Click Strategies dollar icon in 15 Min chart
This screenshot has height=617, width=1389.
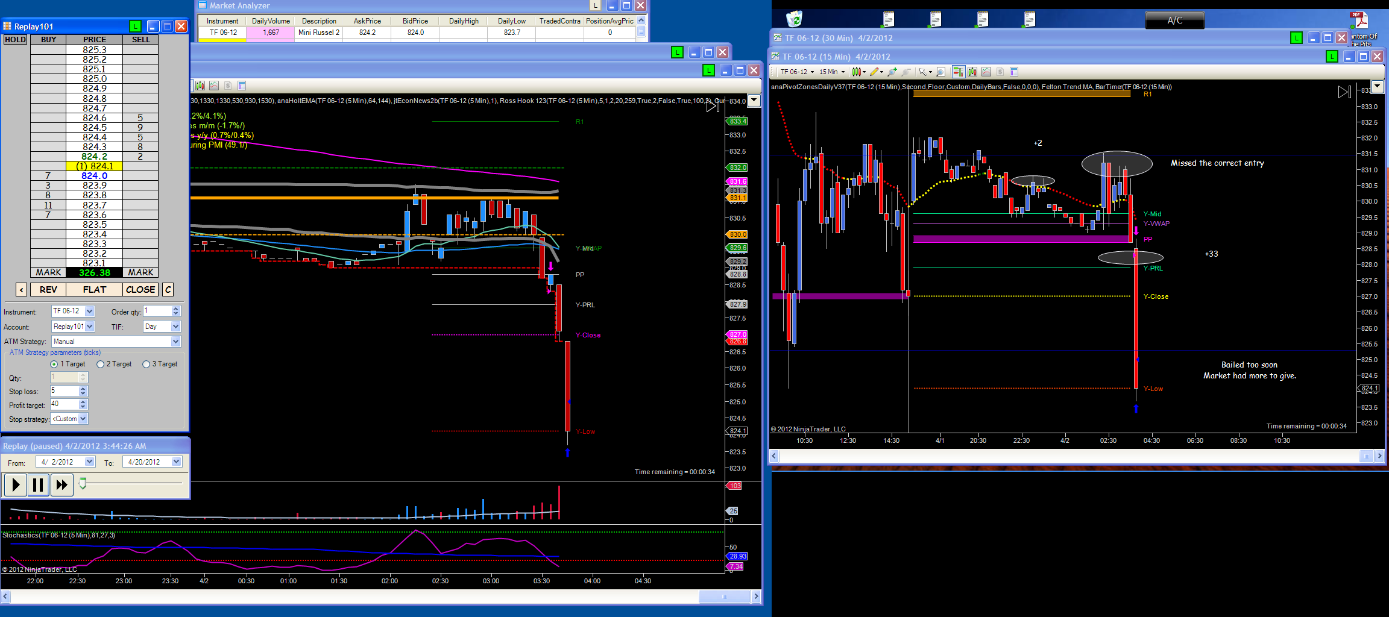pos(1000,72)
